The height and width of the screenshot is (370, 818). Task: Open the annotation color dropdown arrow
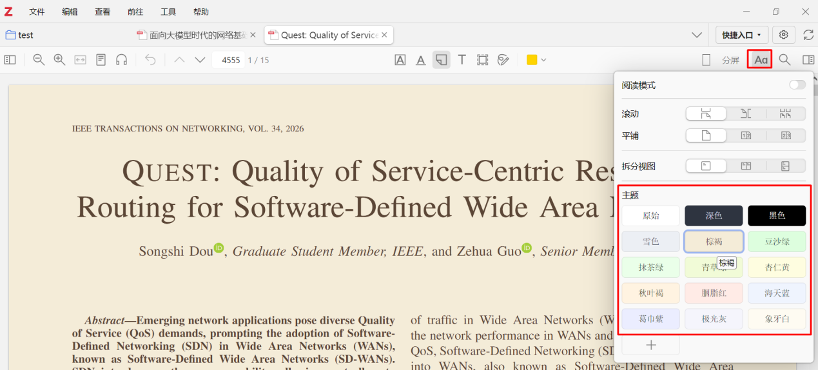(x=543, y=60)
